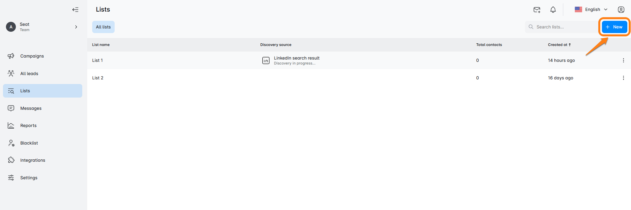Image resolution: width=631 pixels, height=210 pixels.
Task: Open the three-dot menu for List 1
Action: 623,61
